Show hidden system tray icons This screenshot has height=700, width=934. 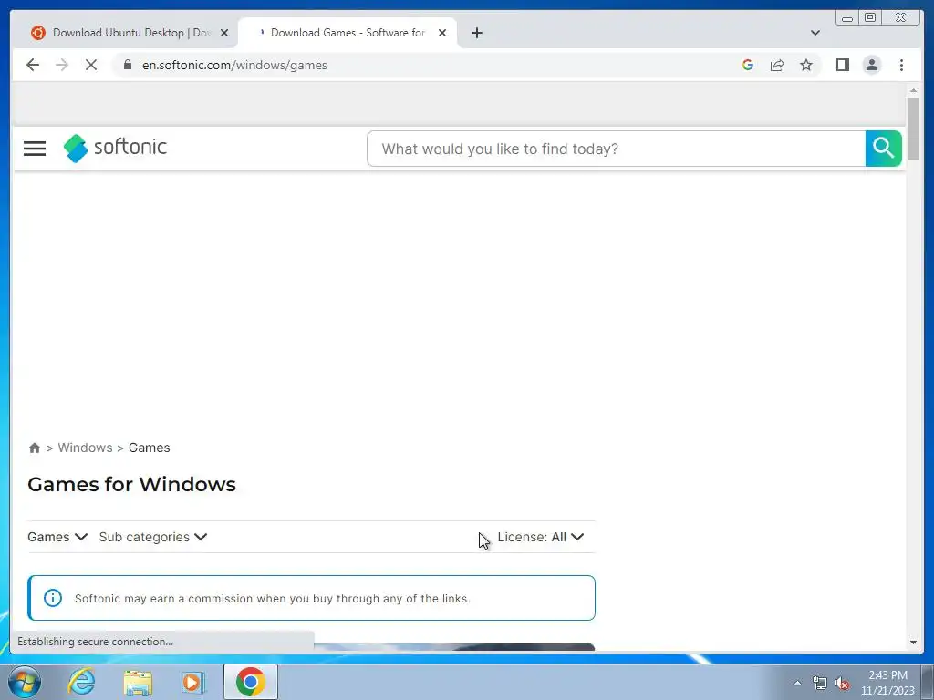[x=797, y=683]
